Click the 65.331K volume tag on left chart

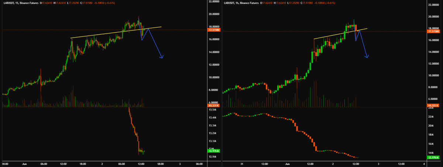pos(214,106)
